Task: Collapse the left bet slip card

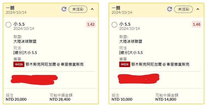Action: point(92,9)
